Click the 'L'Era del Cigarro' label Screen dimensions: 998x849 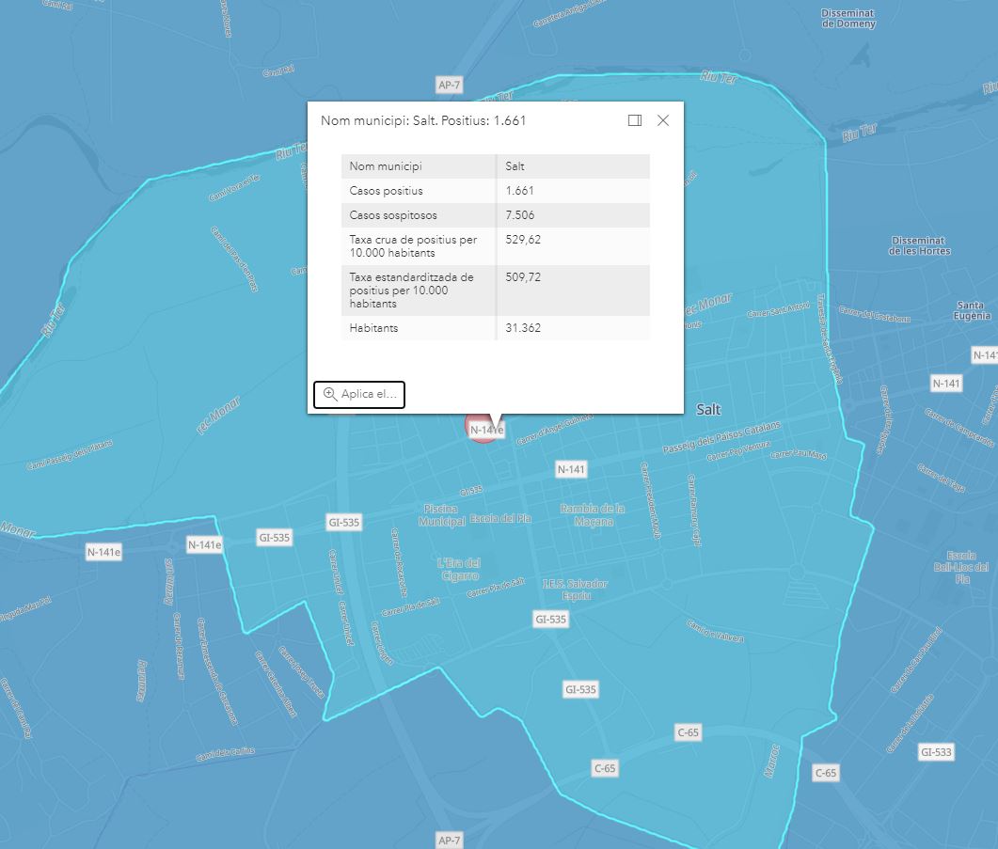pos(459,569)
